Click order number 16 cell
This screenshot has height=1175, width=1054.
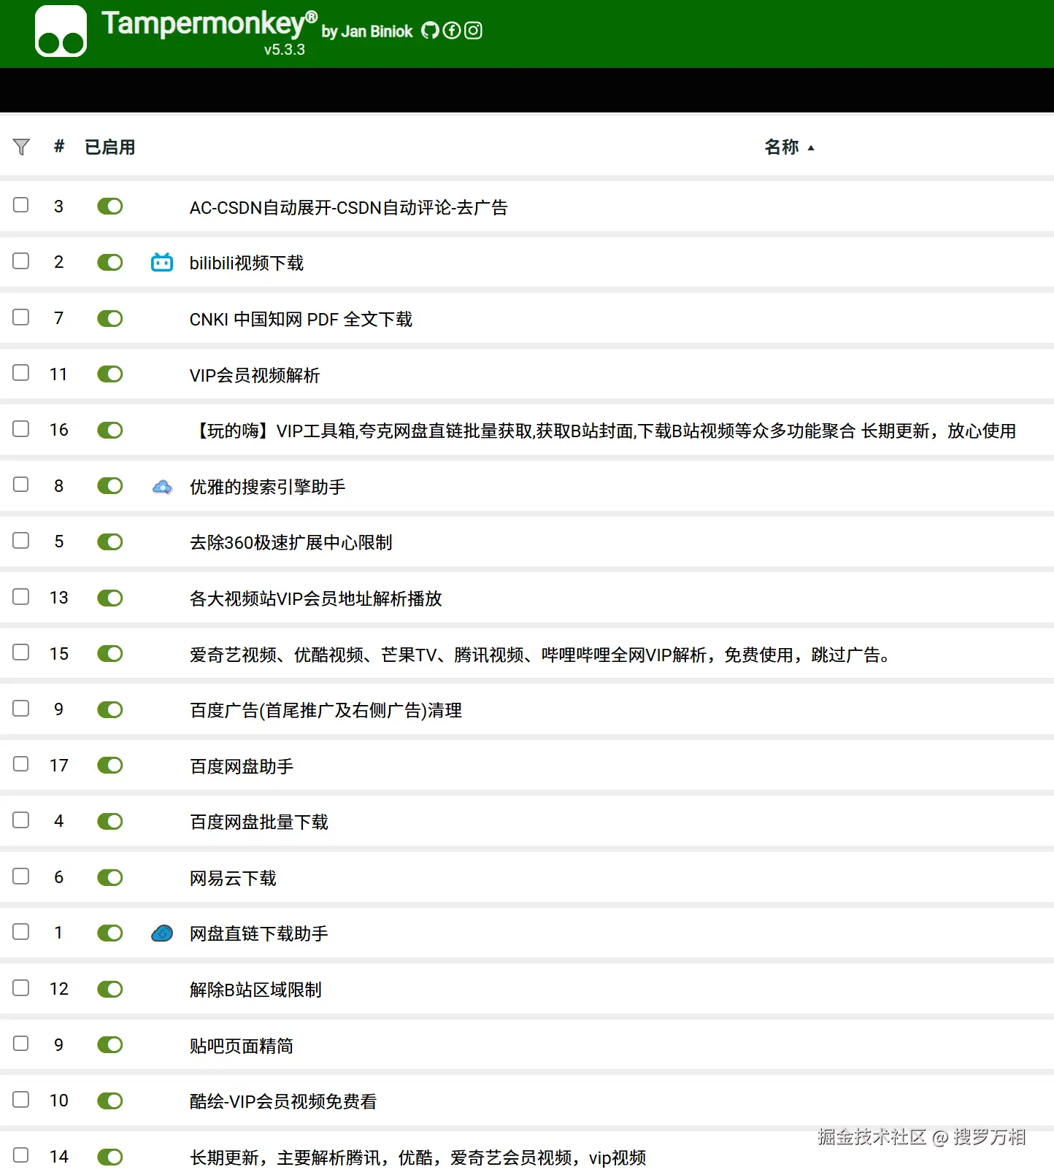coord(59,430)
